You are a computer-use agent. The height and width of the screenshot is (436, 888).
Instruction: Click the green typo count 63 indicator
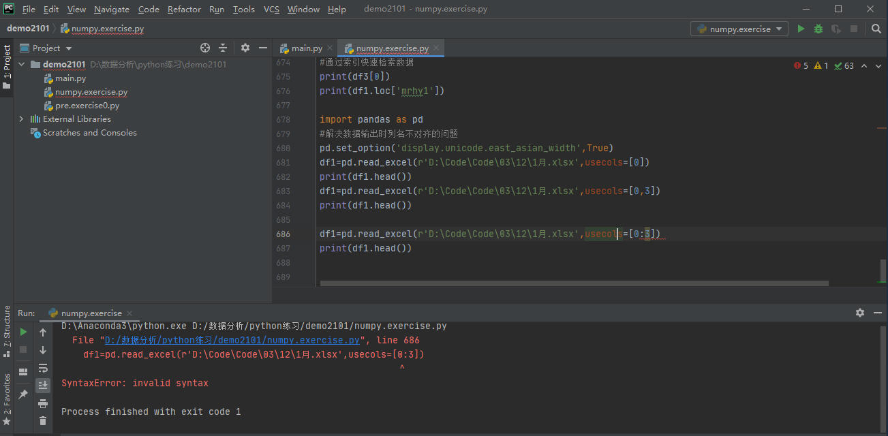(x=844, y=66)
